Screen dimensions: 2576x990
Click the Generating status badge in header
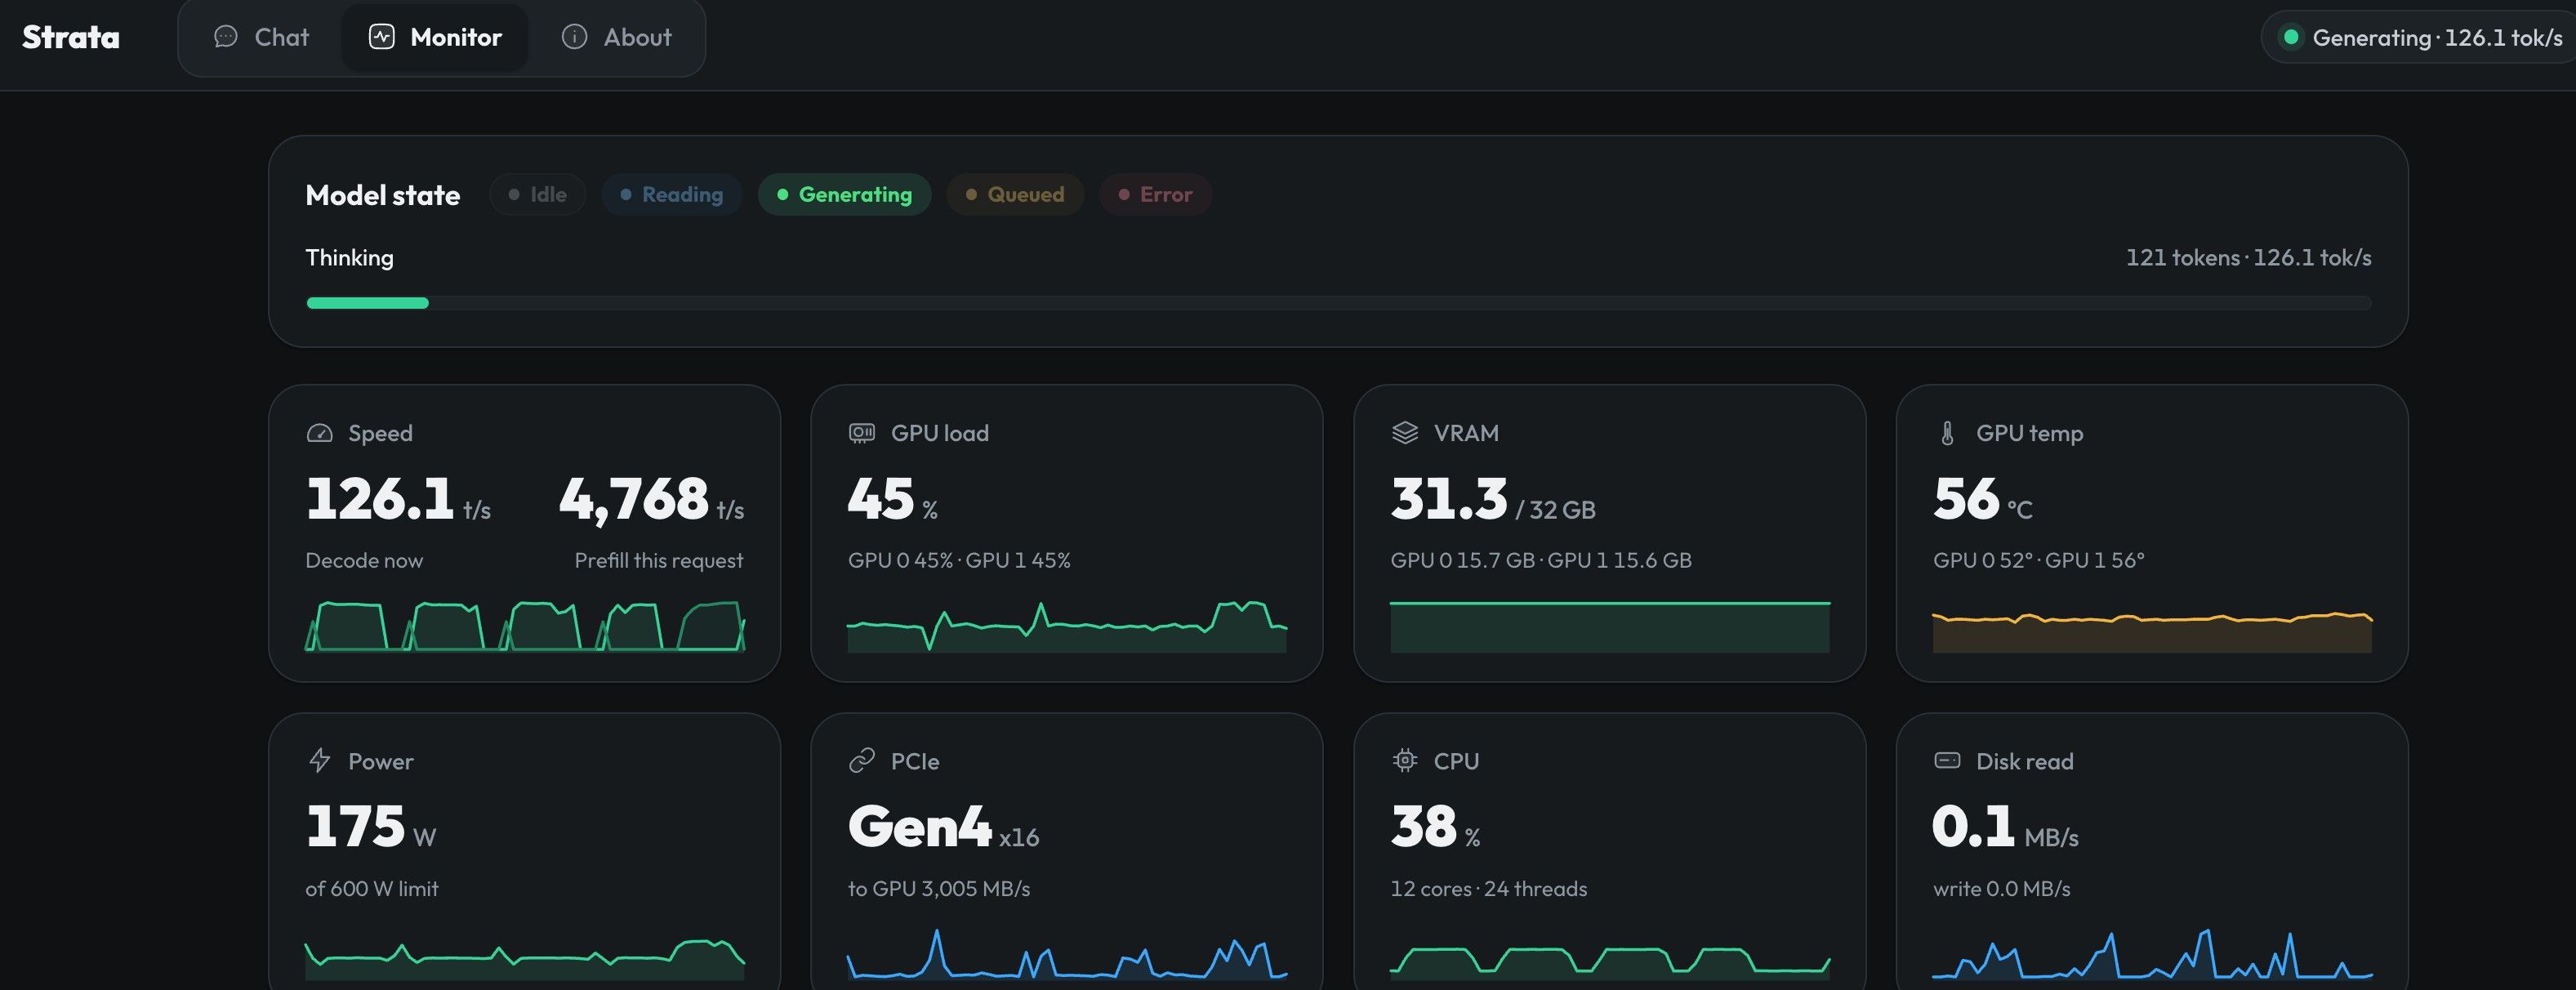2419,37
